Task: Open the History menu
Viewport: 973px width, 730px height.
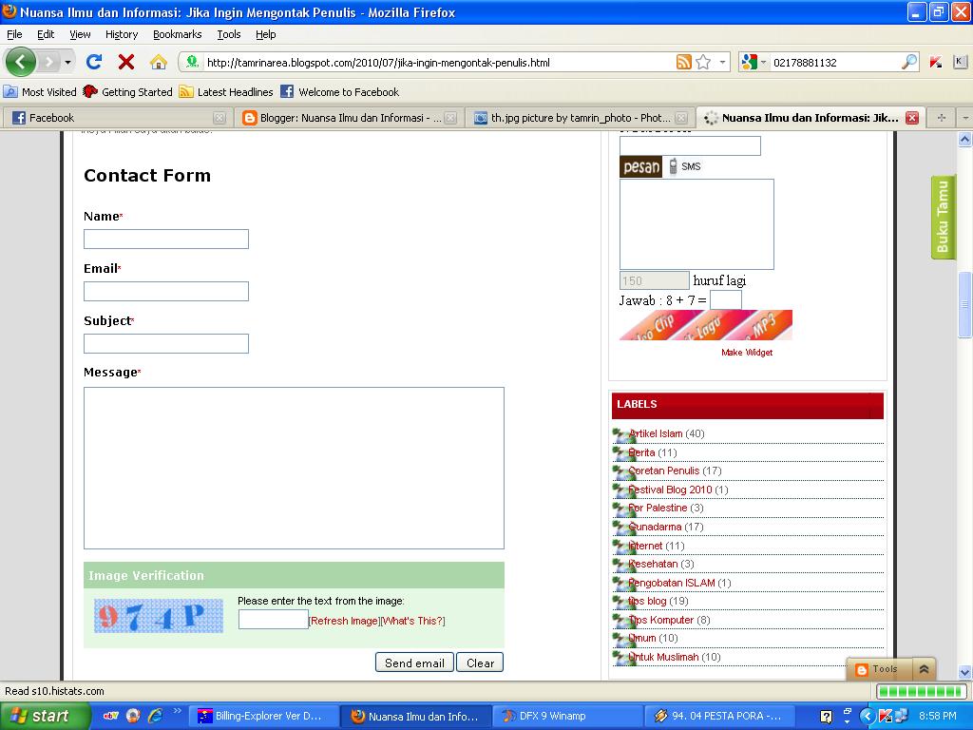Action: tap(122, 34)
